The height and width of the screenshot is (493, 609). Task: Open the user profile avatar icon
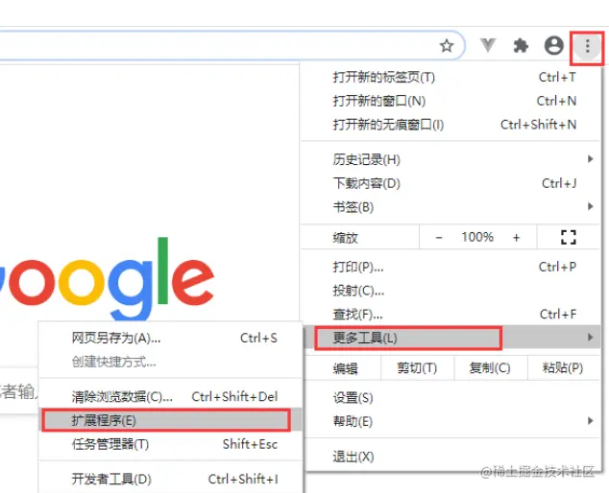click(x=554, y=45)
